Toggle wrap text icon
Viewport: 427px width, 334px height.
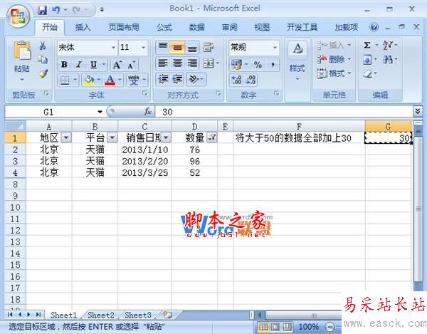209,47
